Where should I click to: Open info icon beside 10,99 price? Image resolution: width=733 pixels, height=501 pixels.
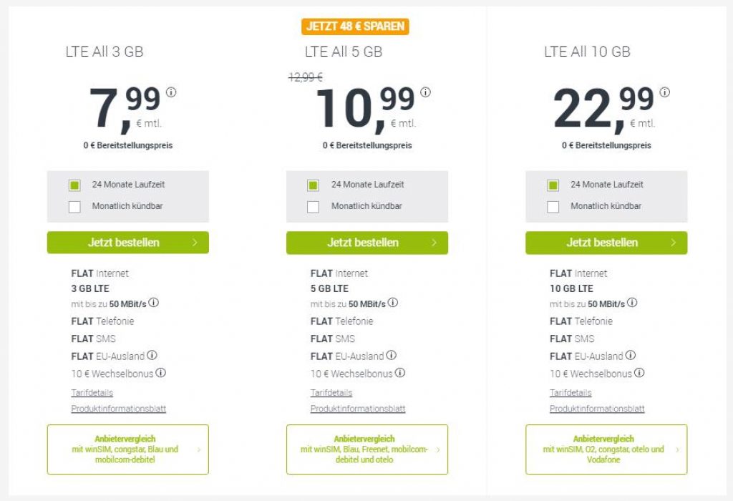coord(425,92)
